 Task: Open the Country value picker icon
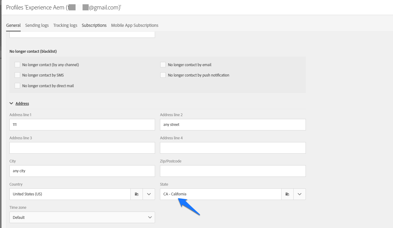(x=136, y=194)
